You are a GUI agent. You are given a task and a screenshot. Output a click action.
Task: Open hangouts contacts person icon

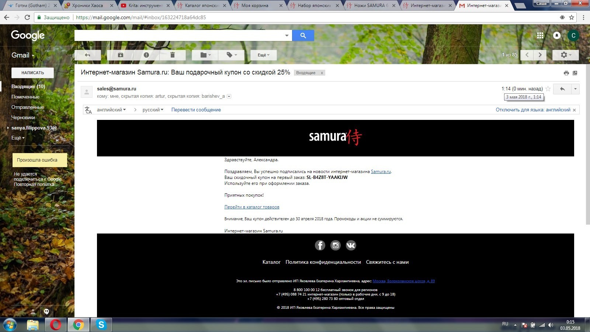coord(33,311)
